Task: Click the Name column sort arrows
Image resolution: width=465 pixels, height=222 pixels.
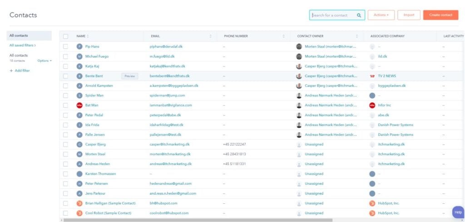Action: (x=88, y=36)
